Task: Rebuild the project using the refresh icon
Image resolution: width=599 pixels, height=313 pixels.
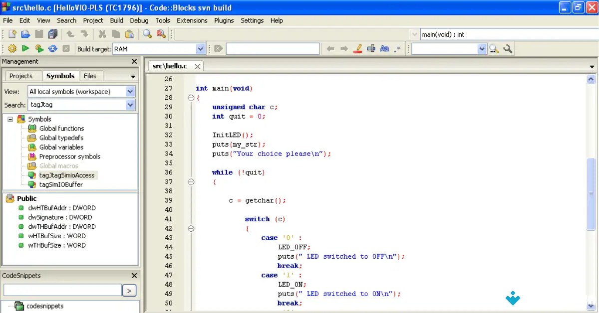Action: (x=52, y=48)
